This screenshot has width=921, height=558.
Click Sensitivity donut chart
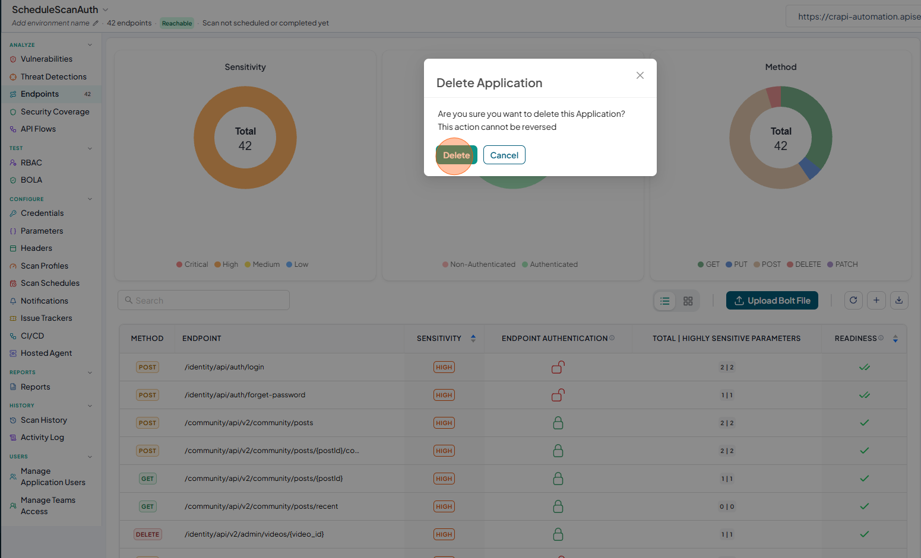pos(245,138)
